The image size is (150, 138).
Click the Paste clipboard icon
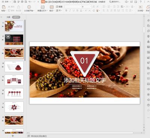point(4,7)
